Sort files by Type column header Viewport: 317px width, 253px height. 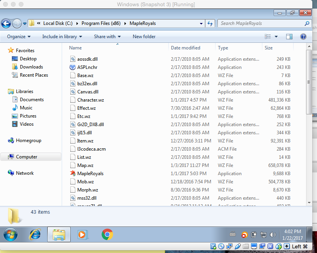click(223, 48)
